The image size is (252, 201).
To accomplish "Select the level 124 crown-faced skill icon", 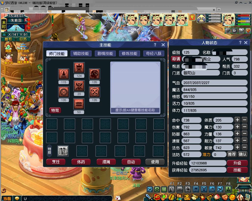I will point(79,67).
